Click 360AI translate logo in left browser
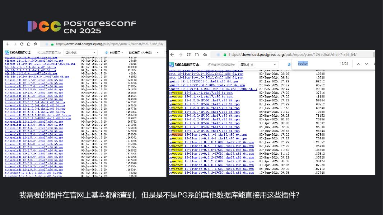The height and width of the screenshot is (215, 383). (18, 52)
